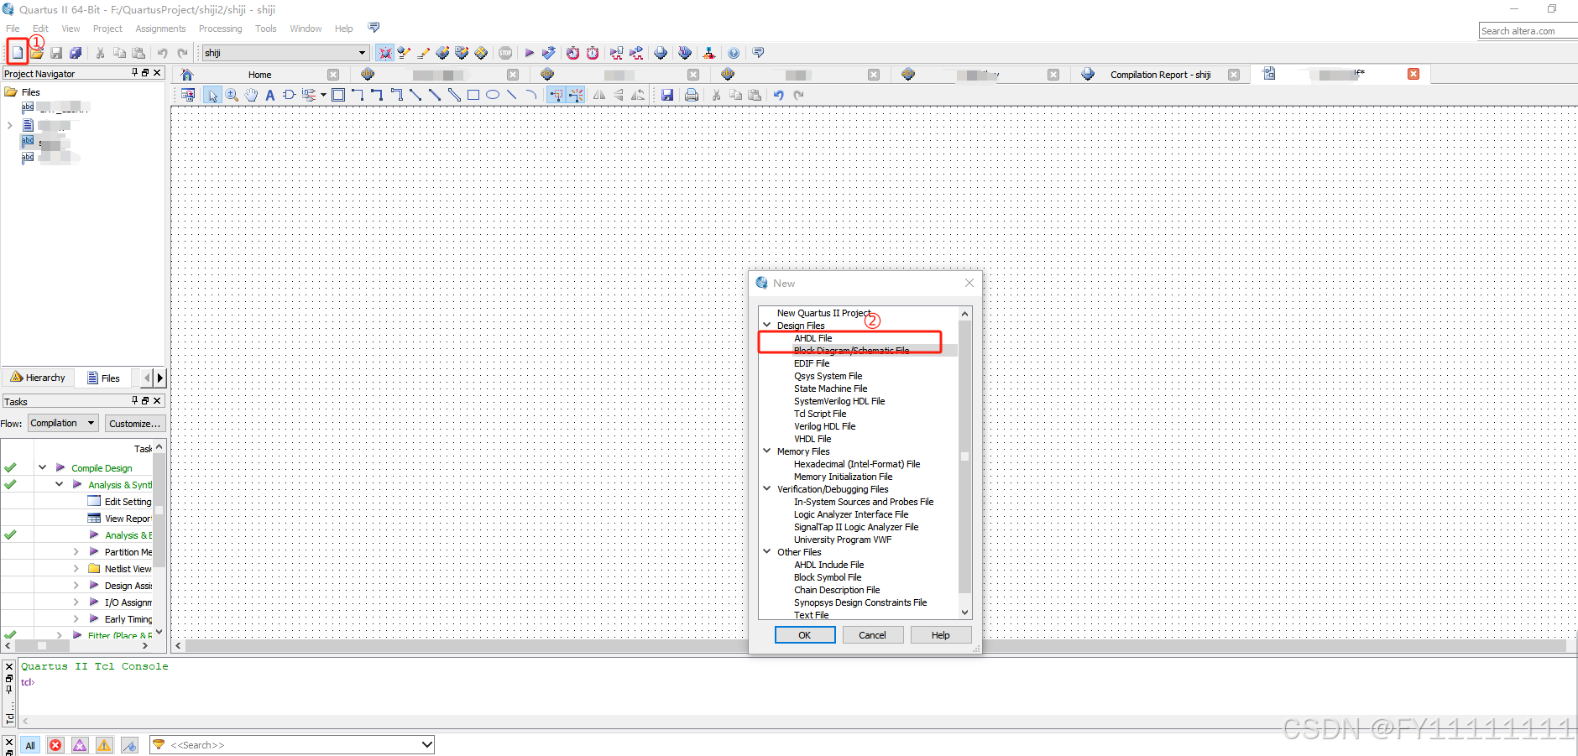Screen dimensions: 1578x756
Task: Switch to Compilation Report - shiji tab
Action: (1160, 75)
